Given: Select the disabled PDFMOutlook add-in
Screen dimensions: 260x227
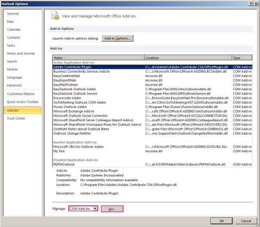Looking at the screenshot, I should click(152, 165).
